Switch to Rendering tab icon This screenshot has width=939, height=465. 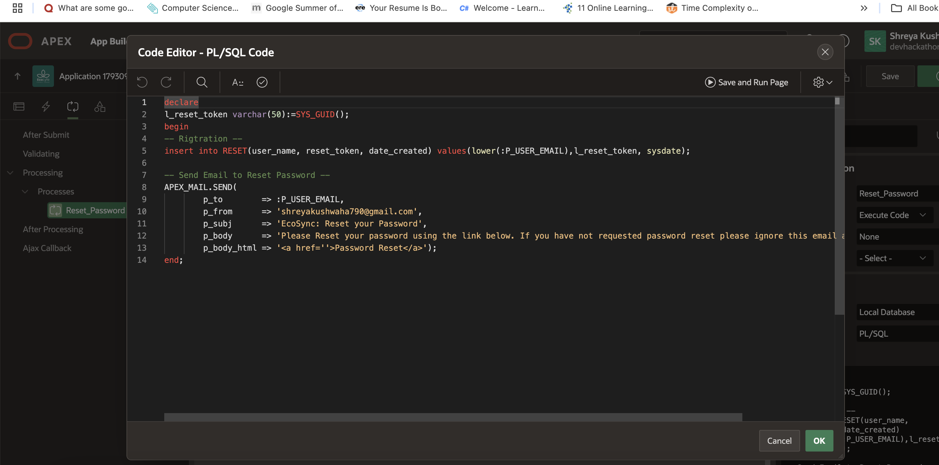coord(19,107)
